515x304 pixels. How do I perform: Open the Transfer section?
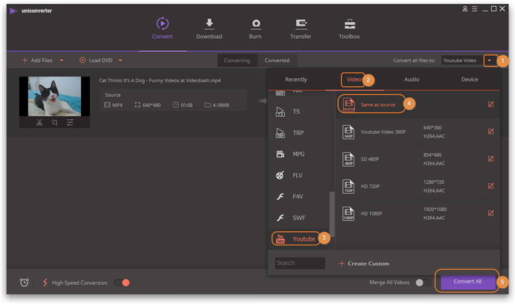301,28
